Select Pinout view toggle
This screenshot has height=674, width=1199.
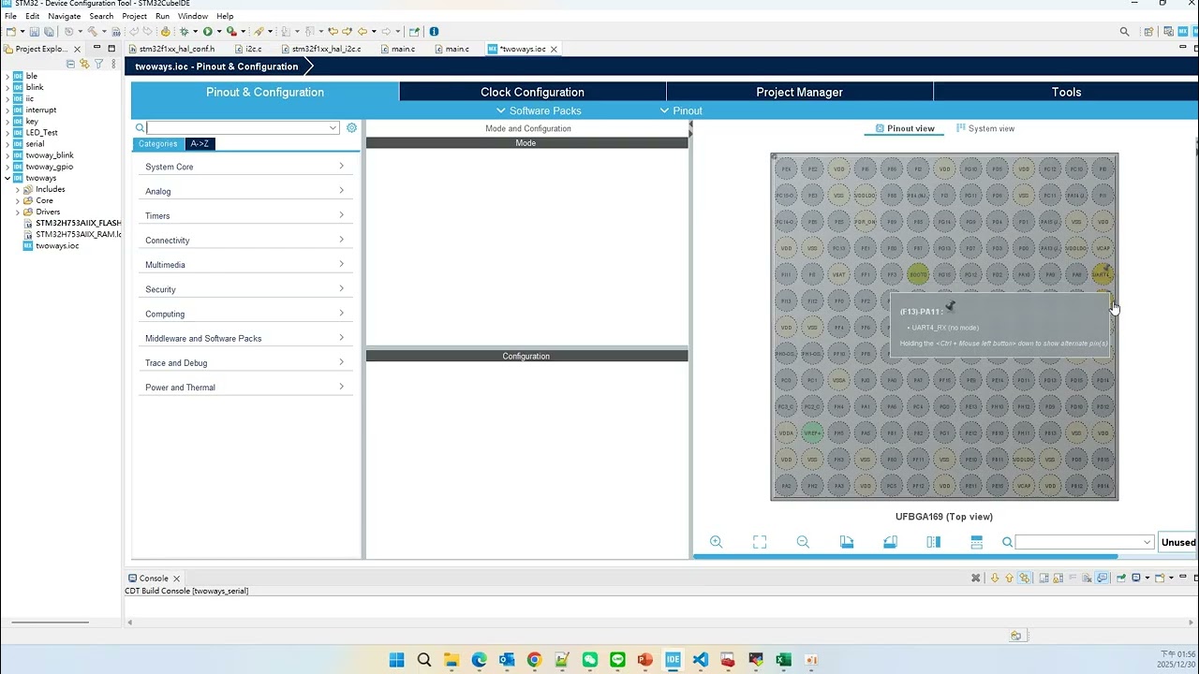click(905, 128)
